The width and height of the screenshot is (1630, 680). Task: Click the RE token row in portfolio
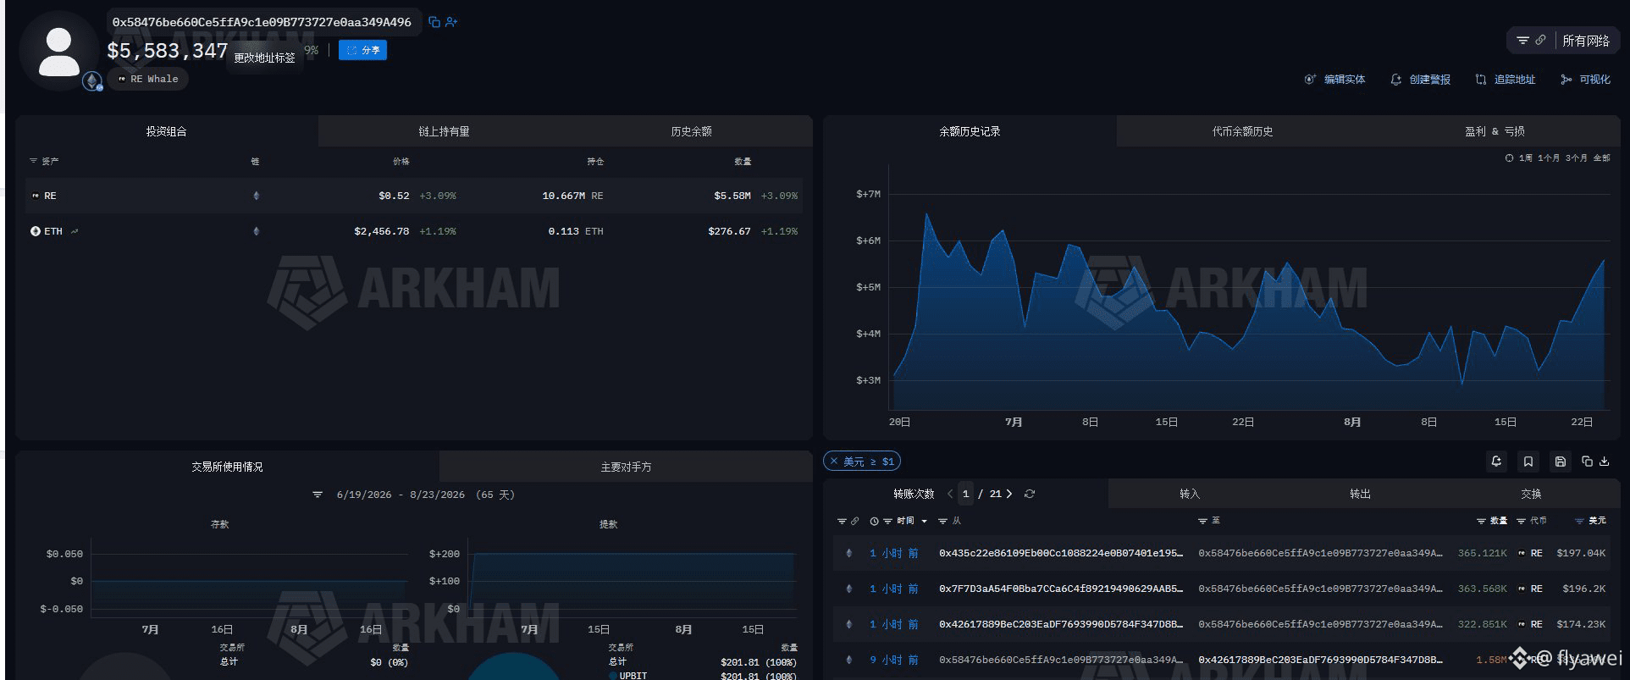(414, 196)
